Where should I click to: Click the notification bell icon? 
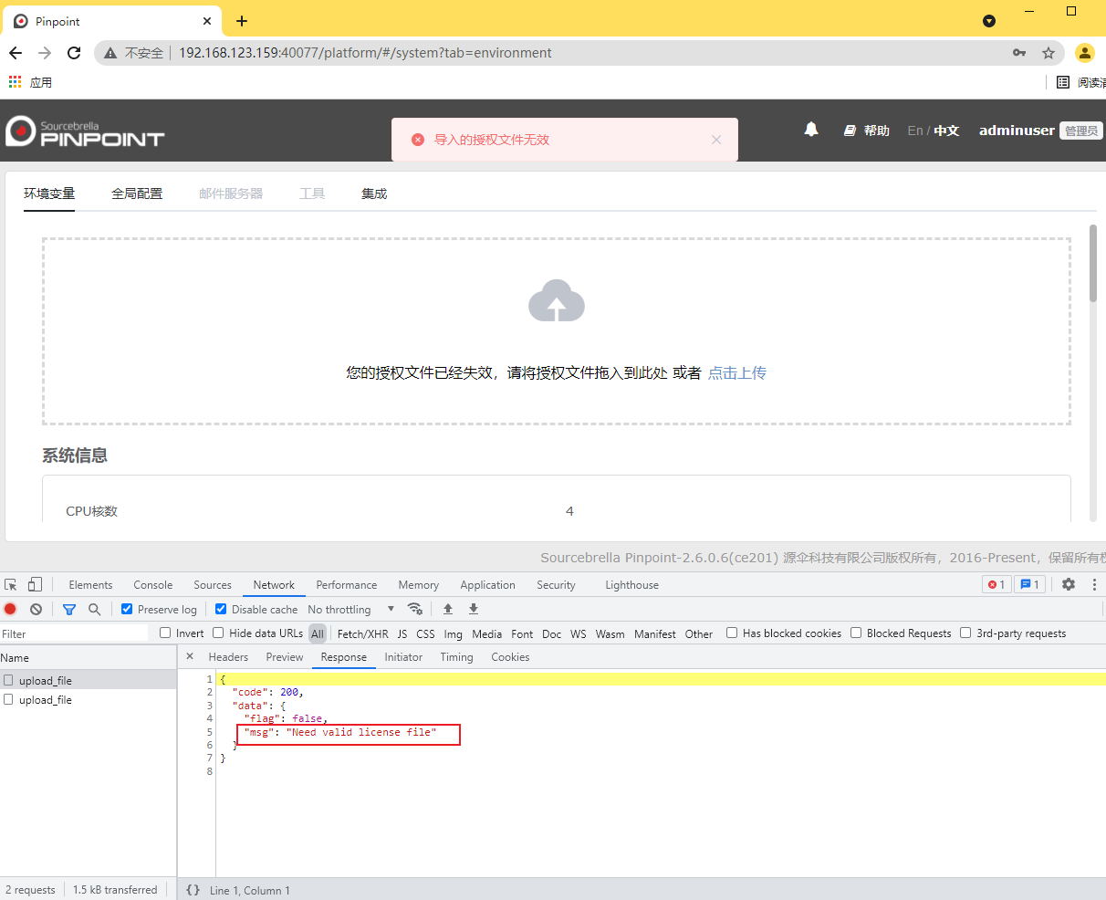pyautogui.click(x=810, y=130)
